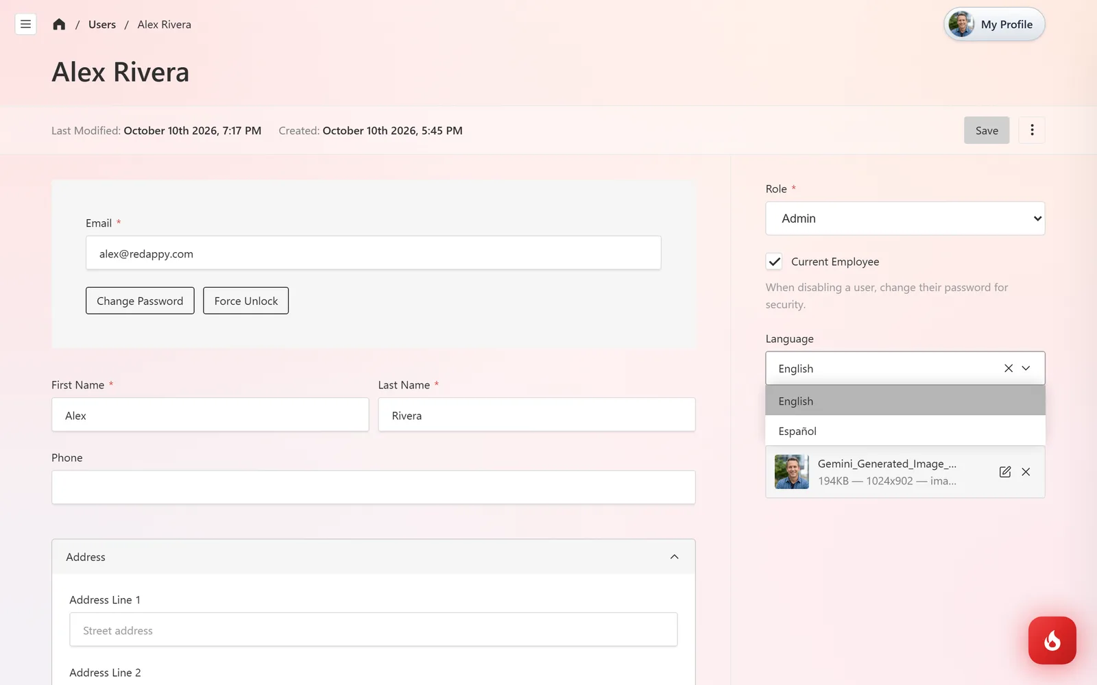Choose Español from language options
This screenshot has width=1097, height=685.
click(x=905, y=431)
